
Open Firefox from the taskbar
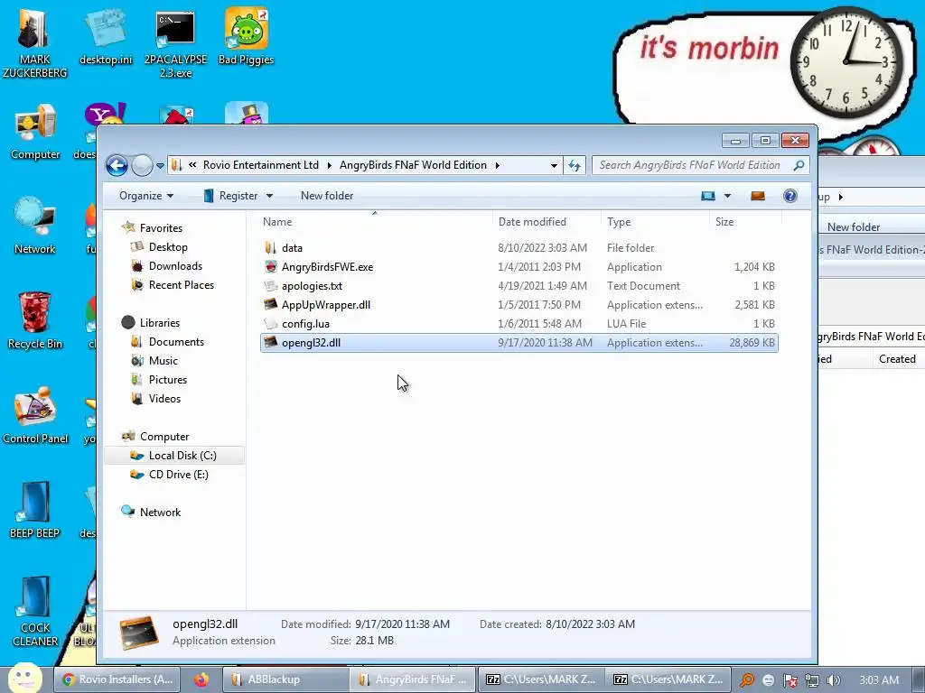[x=201, y=679]
